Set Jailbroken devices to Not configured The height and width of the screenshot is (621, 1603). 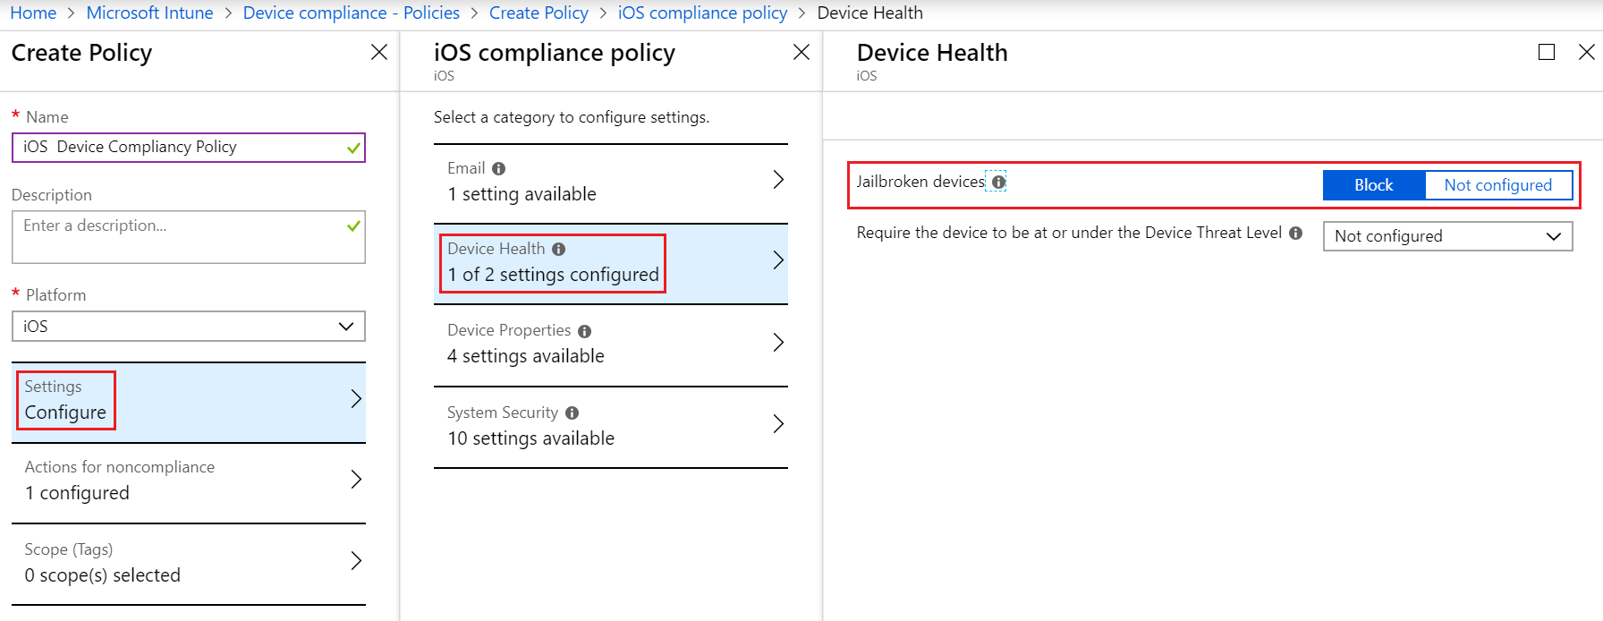[x=1497, y=185]
